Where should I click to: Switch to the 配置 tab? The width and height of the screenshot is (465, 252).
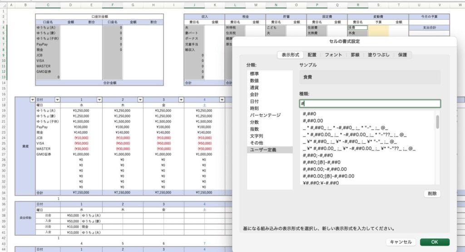pos(312,55)
